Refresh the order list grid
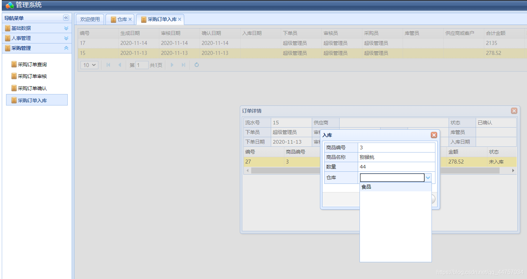The height and width of the screenshot is (279, 527). pyautogui.click(x=197, y=65)
